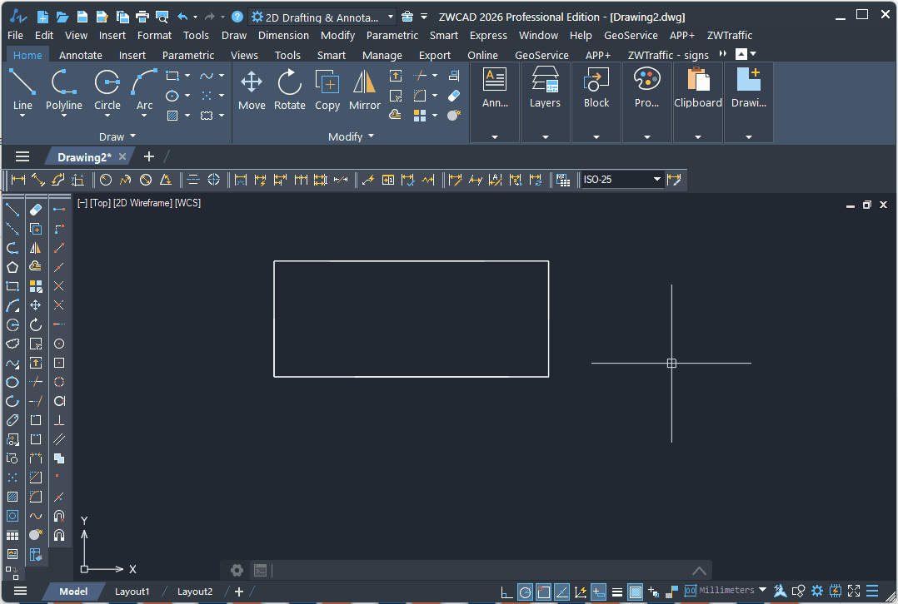Click the Erase icon in Modify panel
898x604 pixels.
coord(453,96)
